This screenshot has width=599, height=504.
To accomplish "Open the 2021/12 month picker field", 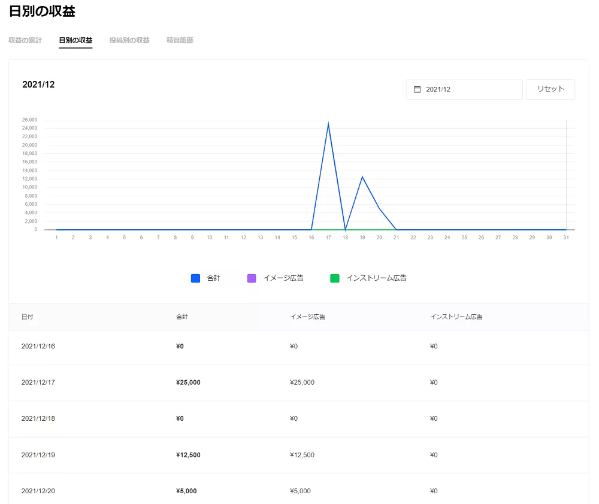I will click(x=464, y=89).
